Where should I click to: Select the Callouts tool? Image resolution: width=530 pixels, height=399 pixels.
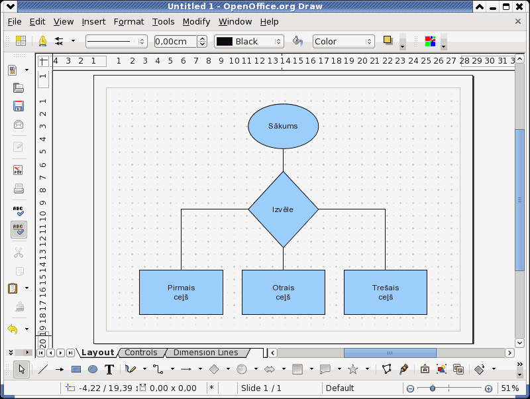tap(325, 369)
